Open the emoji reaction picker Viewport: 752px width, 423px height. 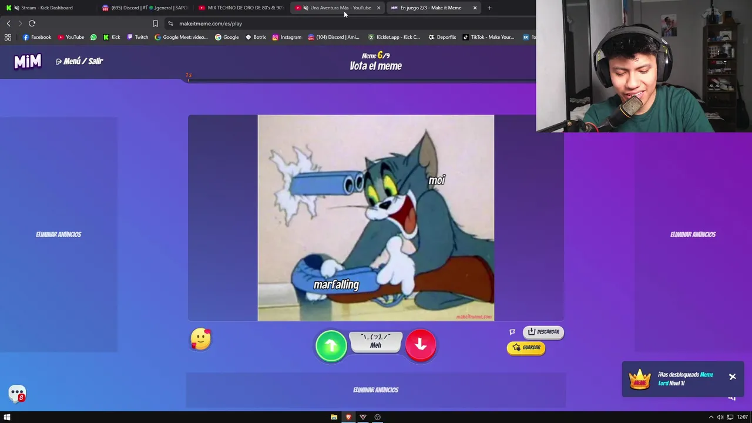[200, 340]
